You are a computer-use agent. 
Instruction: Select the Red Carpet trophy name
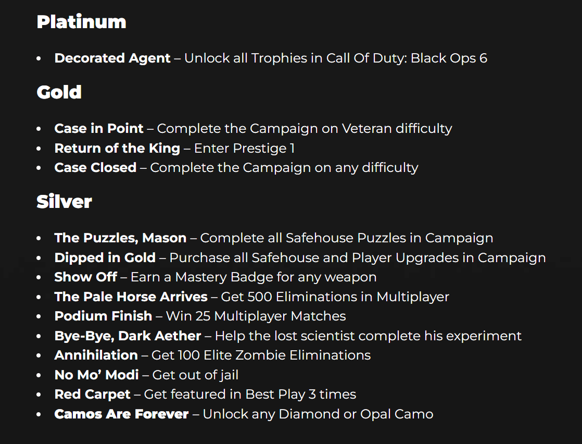93,394
